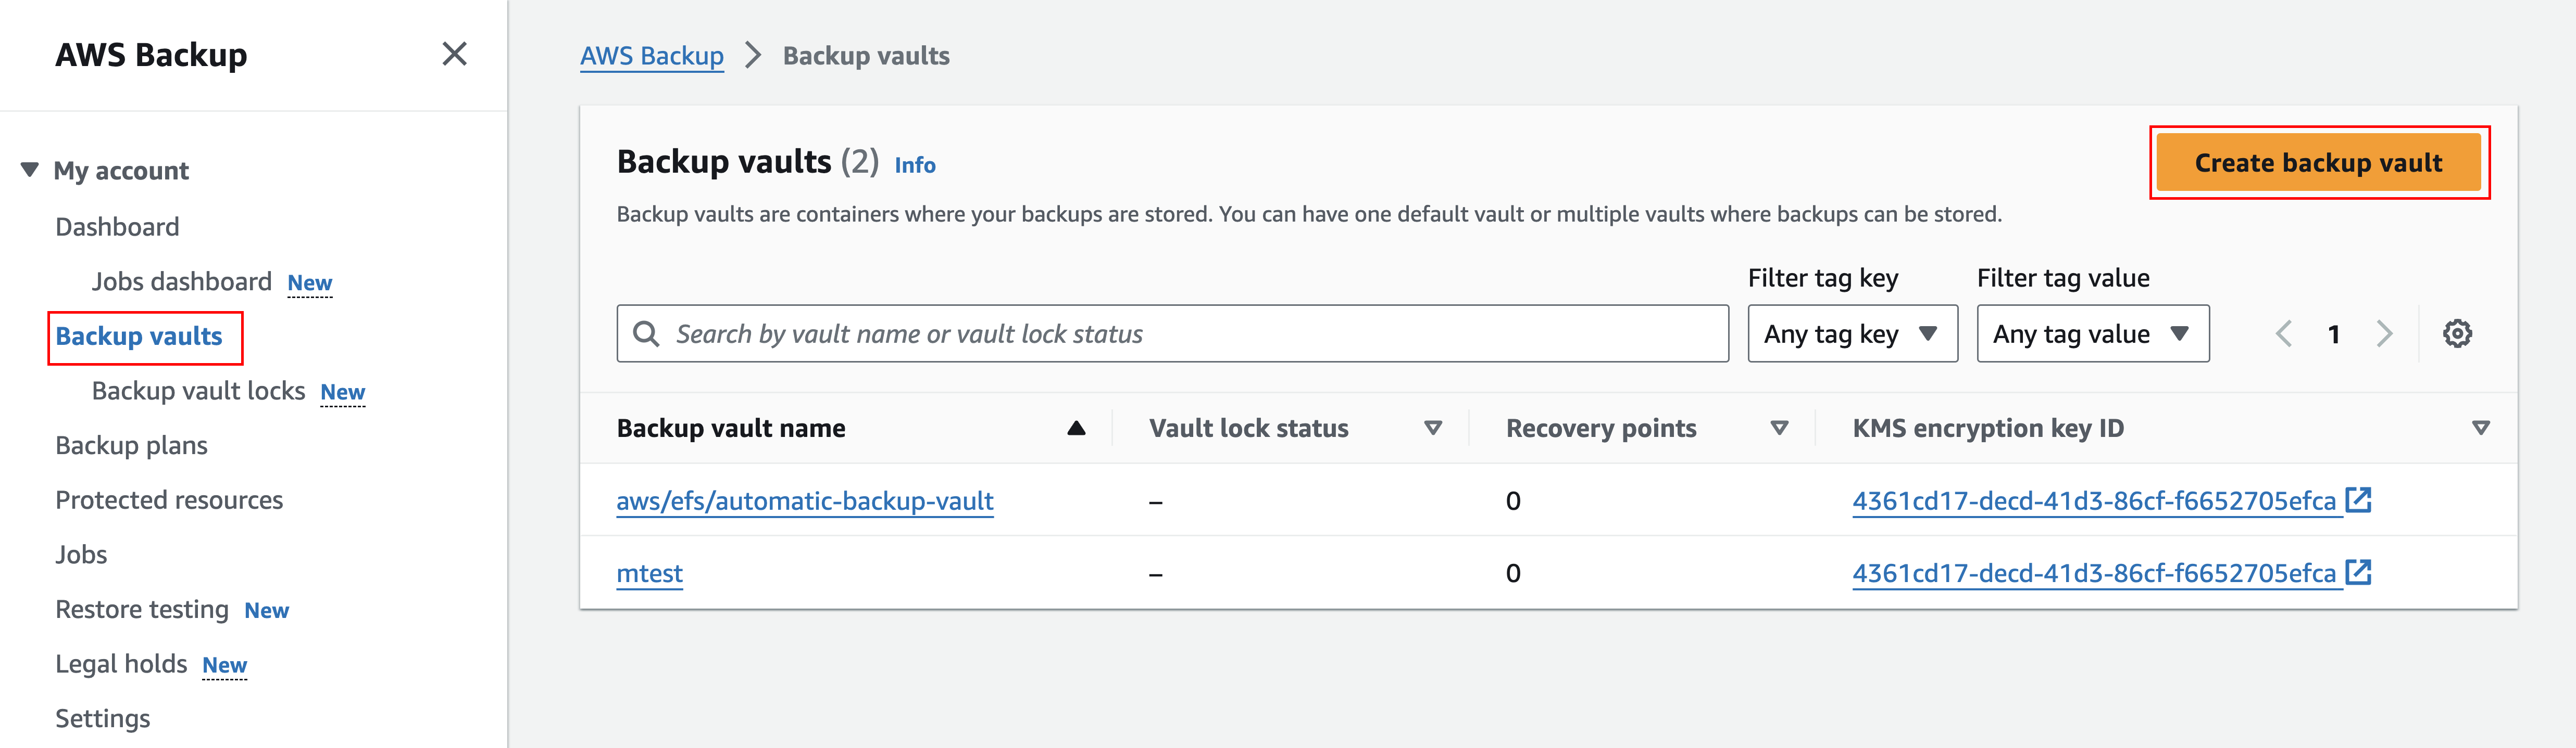Go to previous page of vaults

click(2283, 333)
